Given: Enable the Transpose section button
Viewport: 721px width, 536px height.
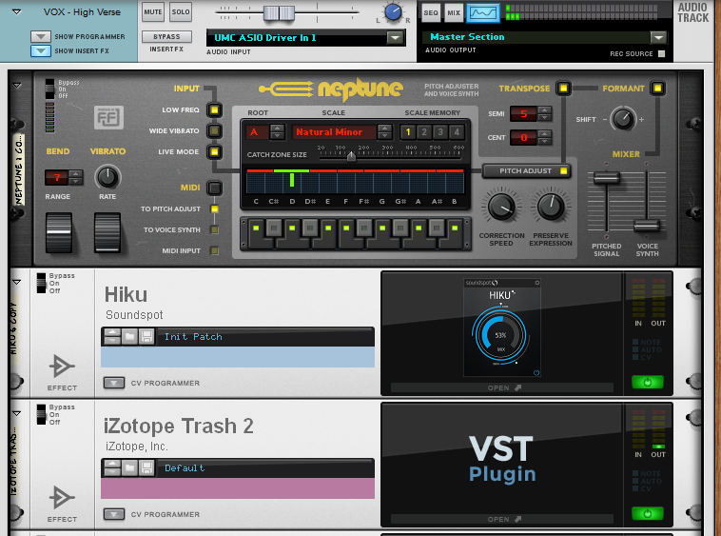Looking at the screenshot, I should 563,88.
